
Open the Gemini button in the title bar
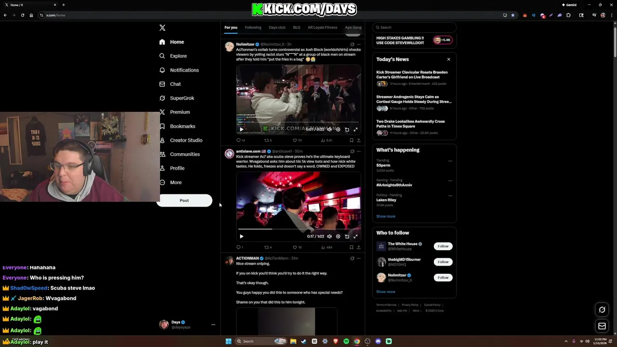(x=569, y=5)
